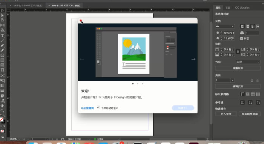This screenshot has height=144, width=264.
Task: Click the trash icon to delete page
Action: click(258, 81)
